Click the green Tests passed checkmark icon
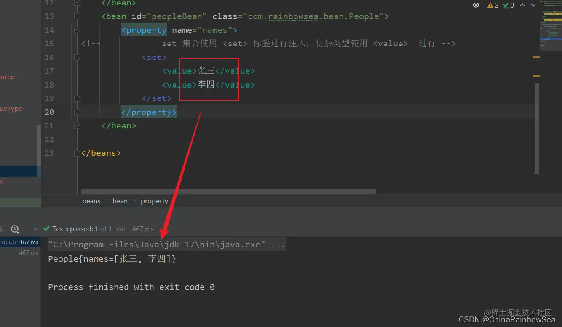This screenshot has height=327, width=562. pyautogui.click(x=47, y=229)
